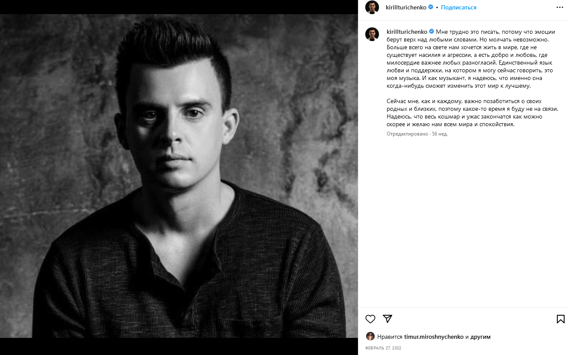Viewport: 568px width, 355px height.
Task: Click the verified badge beside the caption username
Action: [432, 32]
